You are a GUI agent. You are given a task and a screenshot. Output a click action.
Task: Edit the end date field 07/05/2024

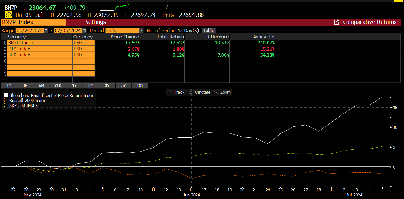pyautogui.click(x=68, y=31)
